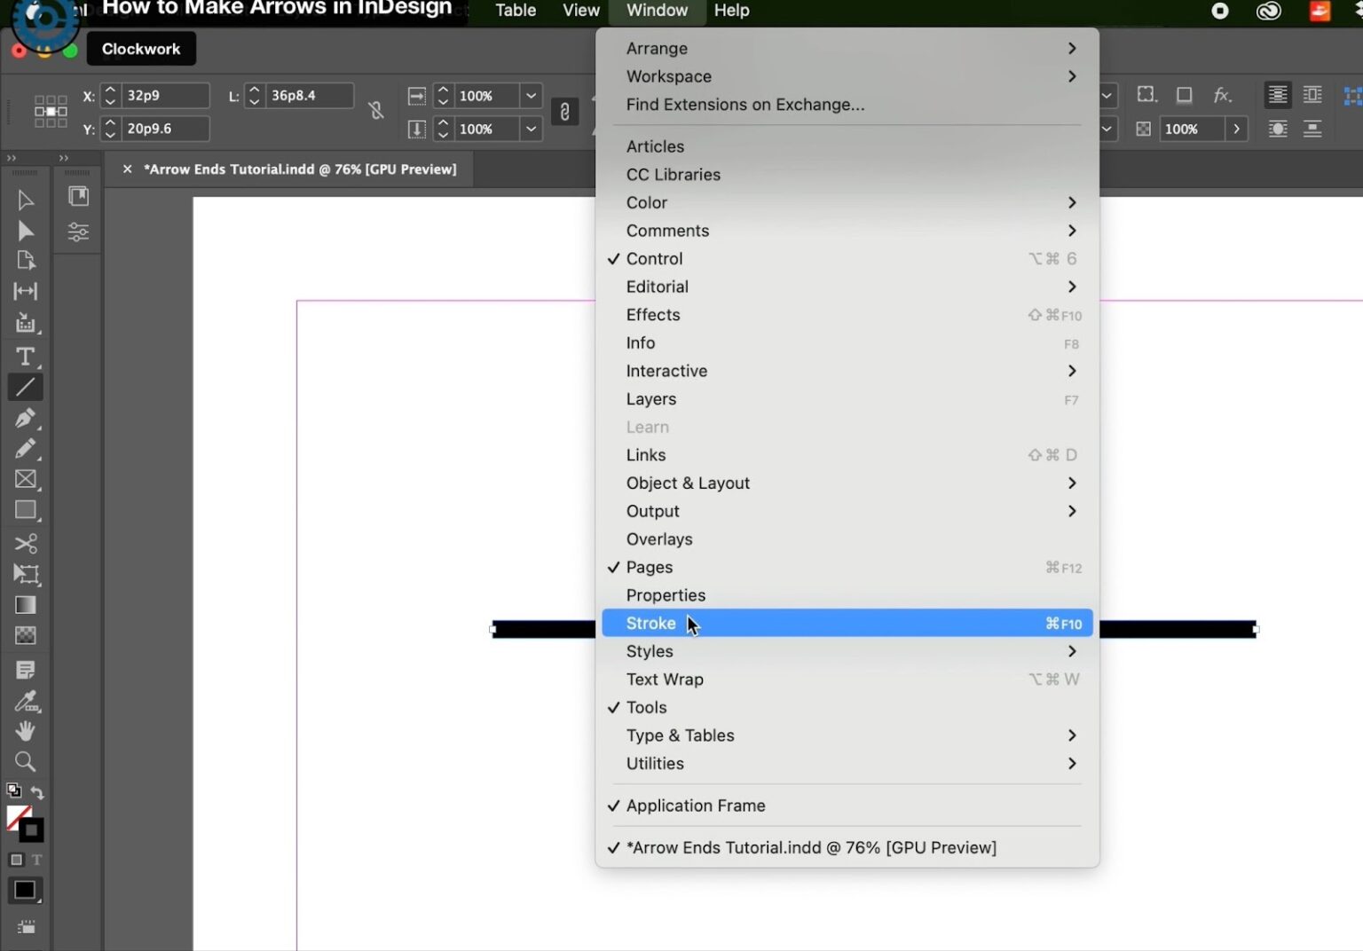The height and width of the screenshot is (951, 1363).
Task: Select the Free Transform tool
Action: [x=25, y=574]
